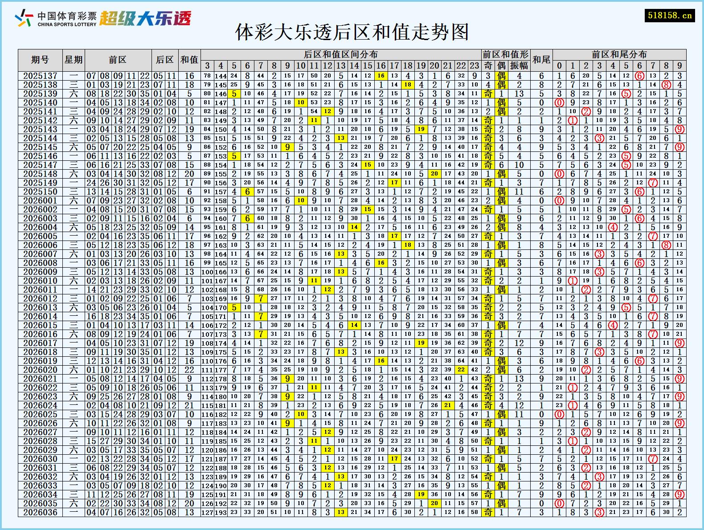The width and height of the screenshot is (704, 530).
Task: Click 和值 value 22 in row 2026020
Action: [x=189, y=370]
